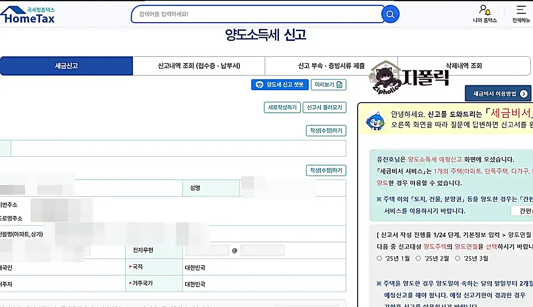Viewport: 533px width, 307px height.
Task: Click the search magnifier icon
Action: 390,14
